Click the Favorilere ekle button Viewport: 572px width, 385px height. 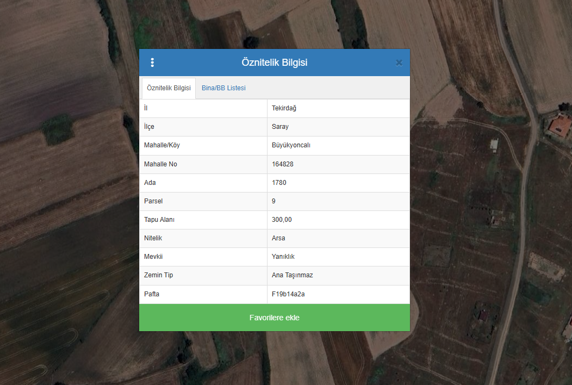(275, 318)
